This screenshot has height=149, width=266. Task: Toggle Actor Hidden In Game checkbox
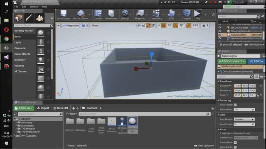pos(235,105)
